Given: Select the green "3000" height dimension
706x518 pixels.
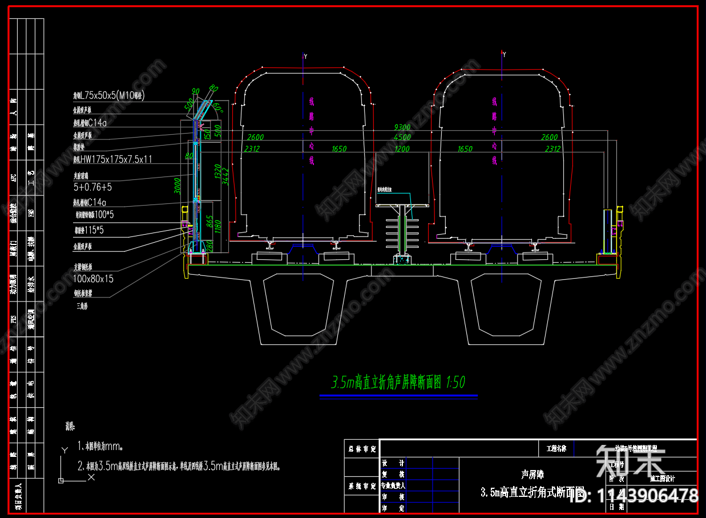Looking at the screenshot, I should click(177, 186).
